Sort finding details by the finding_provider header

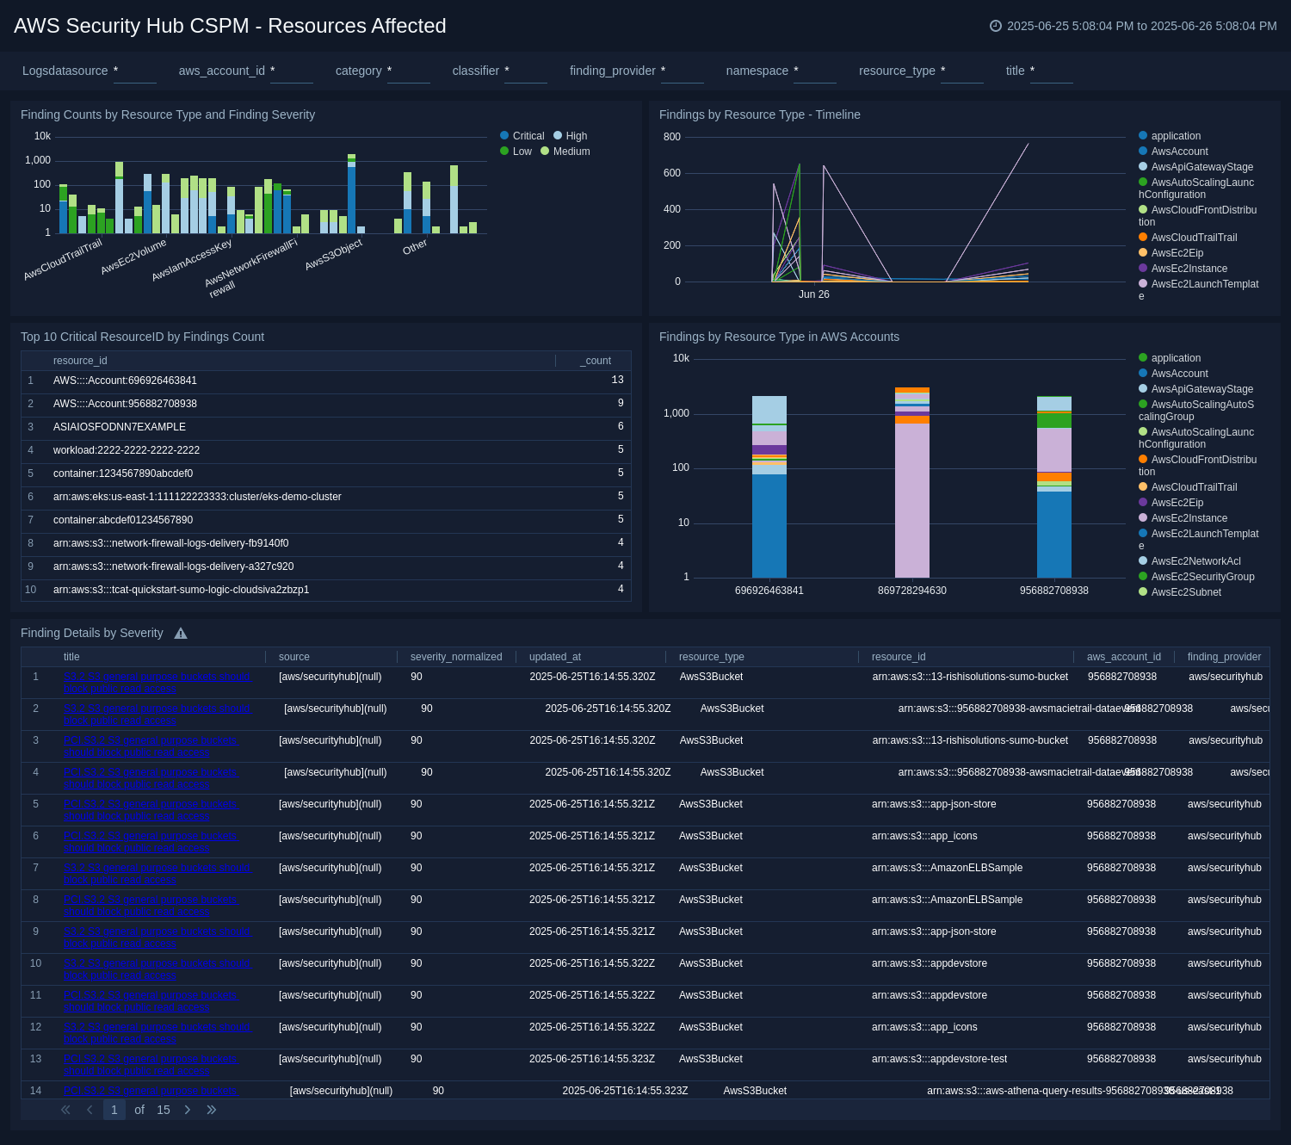pyautogui.click(x=1224, y=657)
